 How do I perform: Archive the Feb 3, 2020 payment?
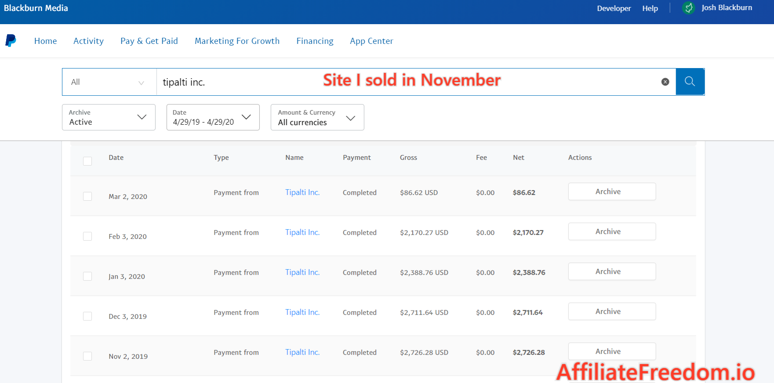pos(612,231)
